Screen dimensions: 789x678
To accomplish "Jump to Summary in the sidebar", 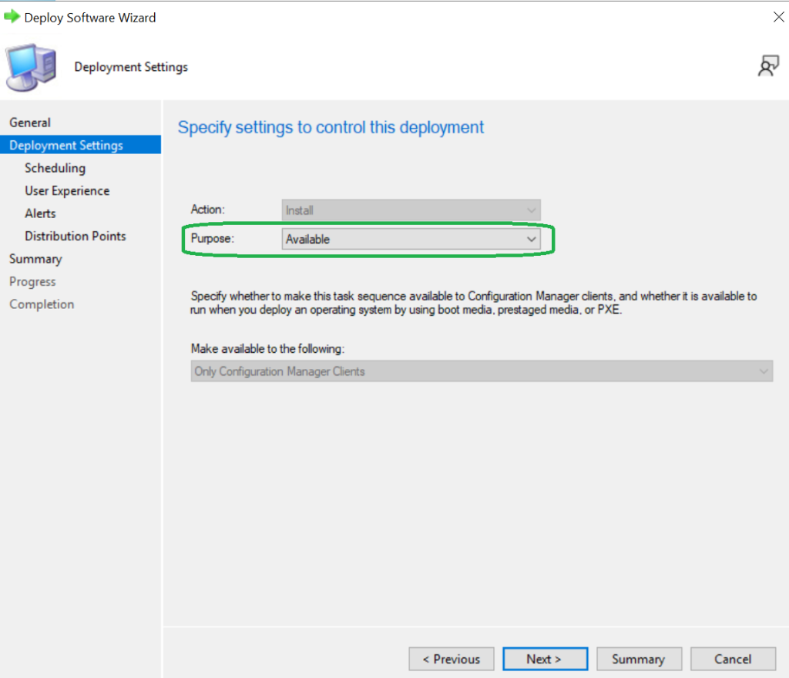I will click(35, 259).
